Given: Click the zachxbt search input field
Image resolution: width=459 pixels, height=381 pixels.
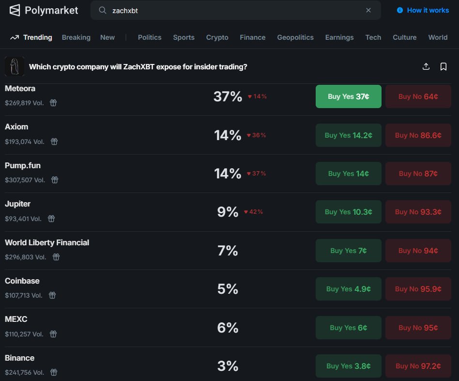Looking at the screenshot, I should pos(232,10).
